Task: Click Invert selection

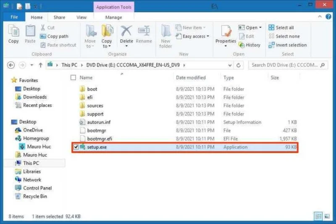Action: pyautogui.click(x=288, y=45)
